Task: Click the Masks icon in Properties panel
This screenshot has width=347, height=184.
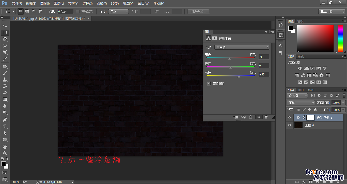Action: [x=215, y=38]
